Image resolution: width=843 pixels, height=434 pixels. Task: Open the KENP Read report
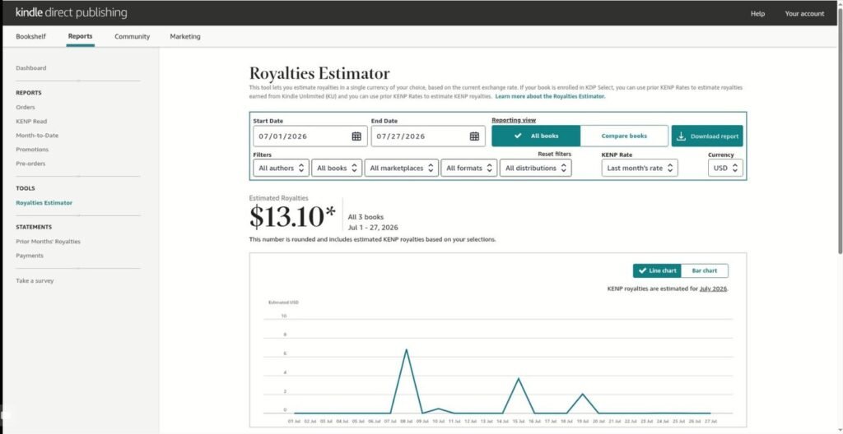coord(31,122)
